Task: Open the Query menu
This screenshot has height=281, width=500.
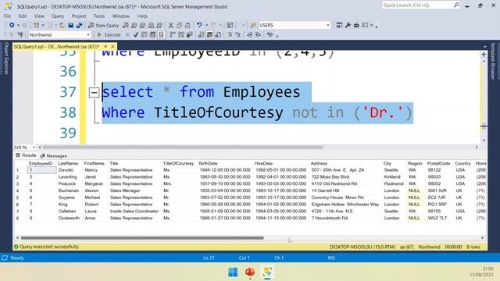Action: pos(58,16)
